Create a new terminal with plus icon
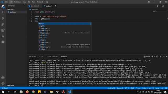The width and height of the screenshot is (168, 94). pos(152,57)
